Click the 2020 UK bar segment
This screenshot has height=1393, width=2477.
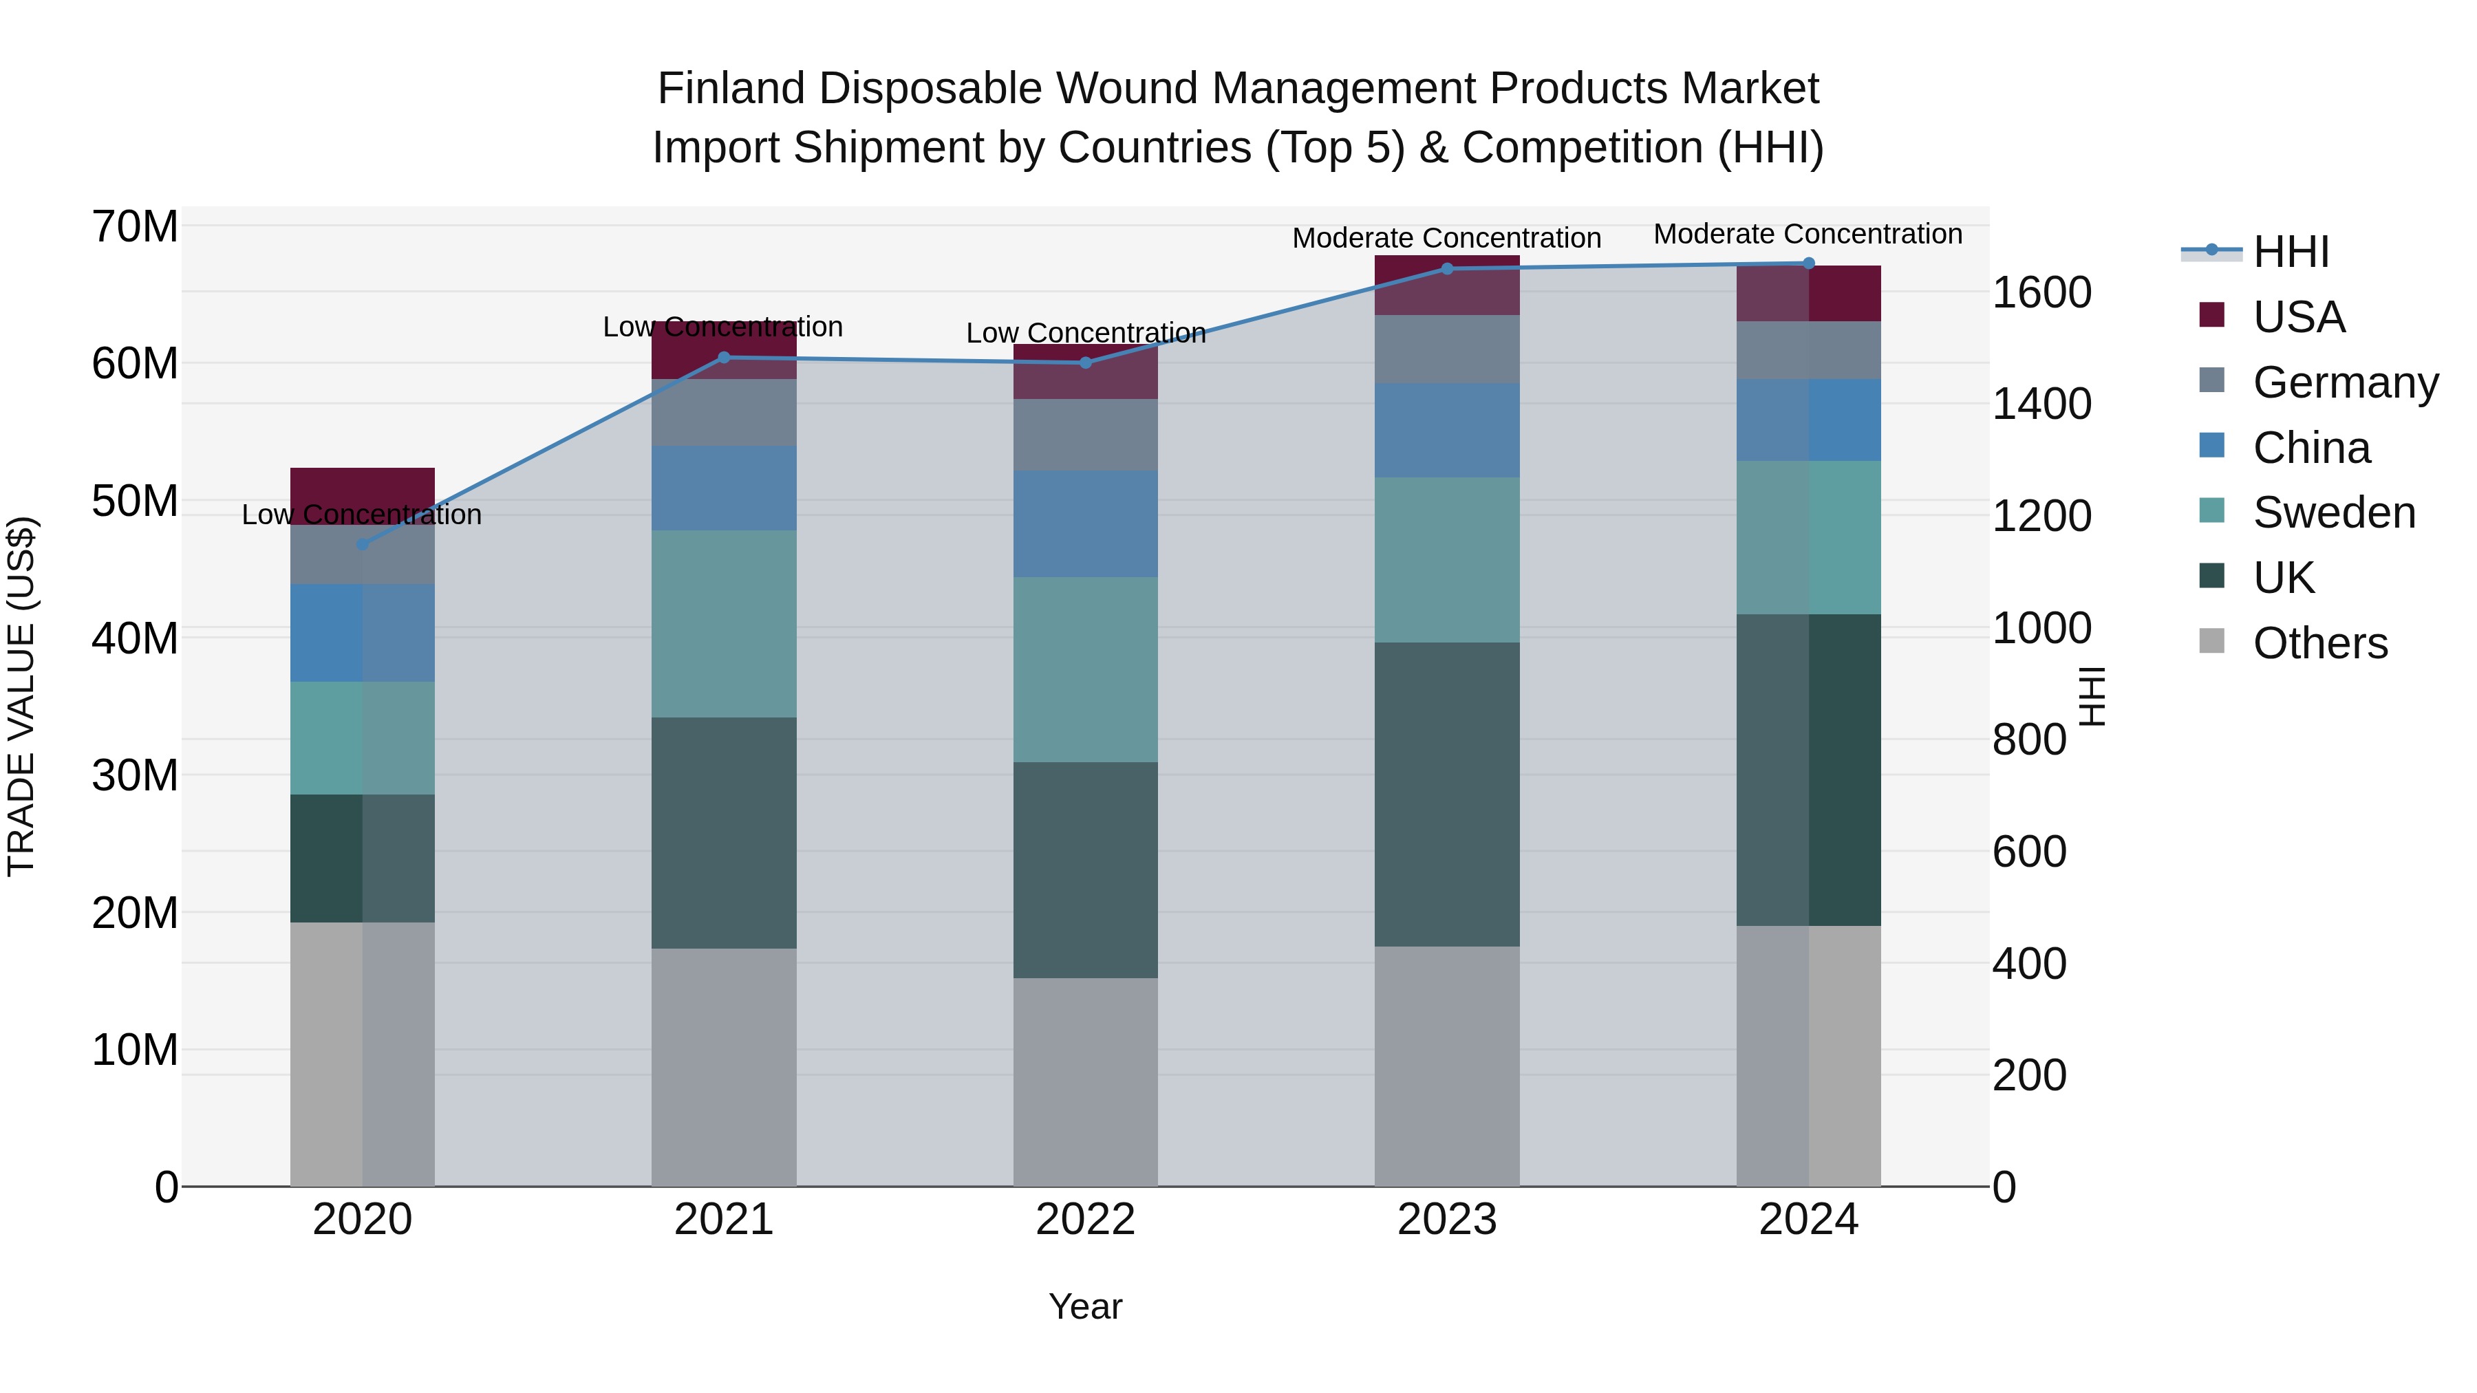point(363,859)
